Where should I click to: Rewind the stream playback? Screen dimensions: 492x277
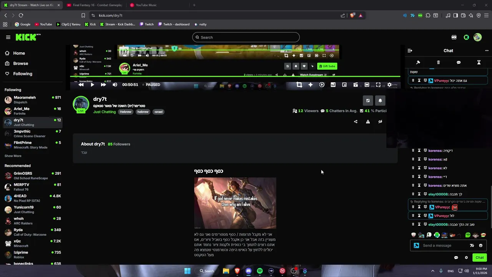pyautogui.click(x=81, y=85)
